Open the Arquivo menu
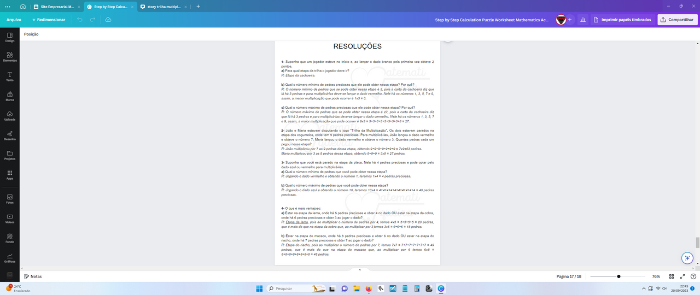The image size is (700, 295). point(14,20)
